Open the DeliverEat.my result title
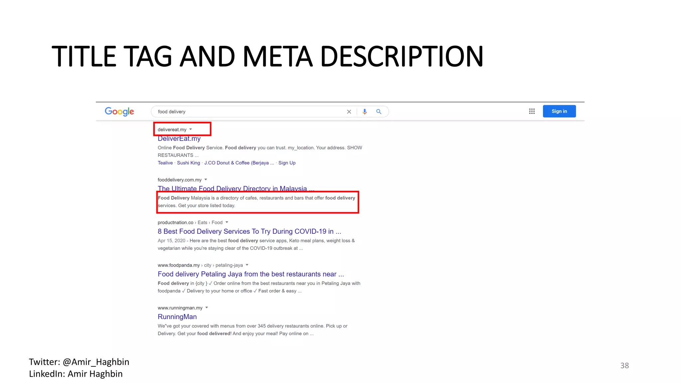Viewport: 681px width, 383px height. pos(179,139)
